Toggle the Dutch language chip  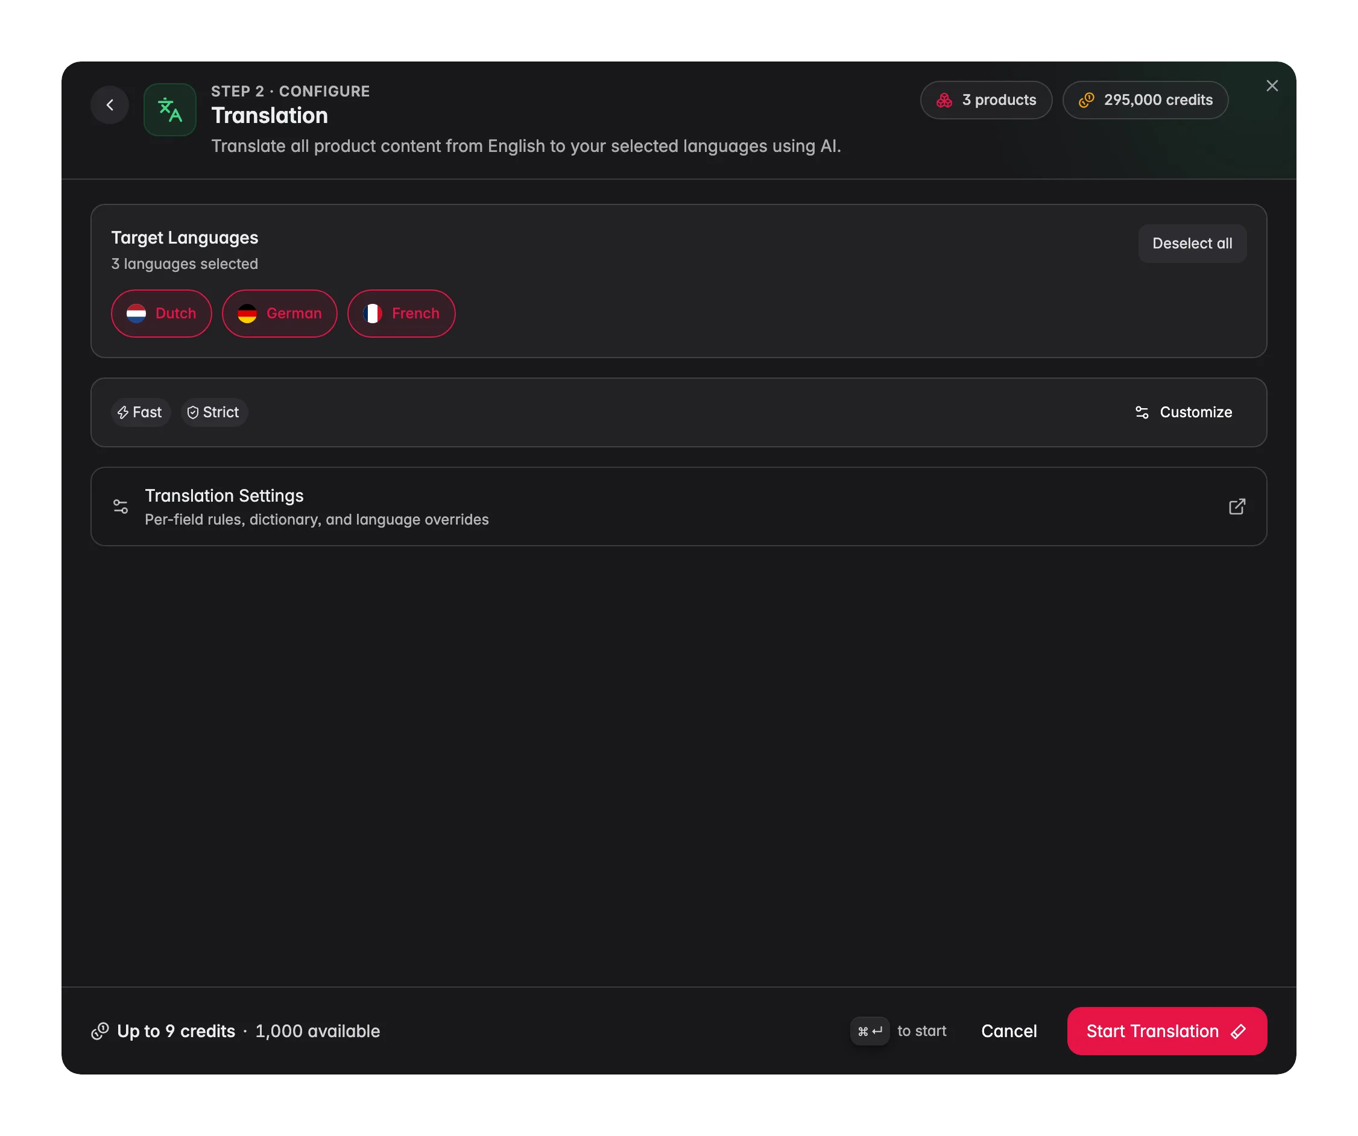click(x=161, y=314)
